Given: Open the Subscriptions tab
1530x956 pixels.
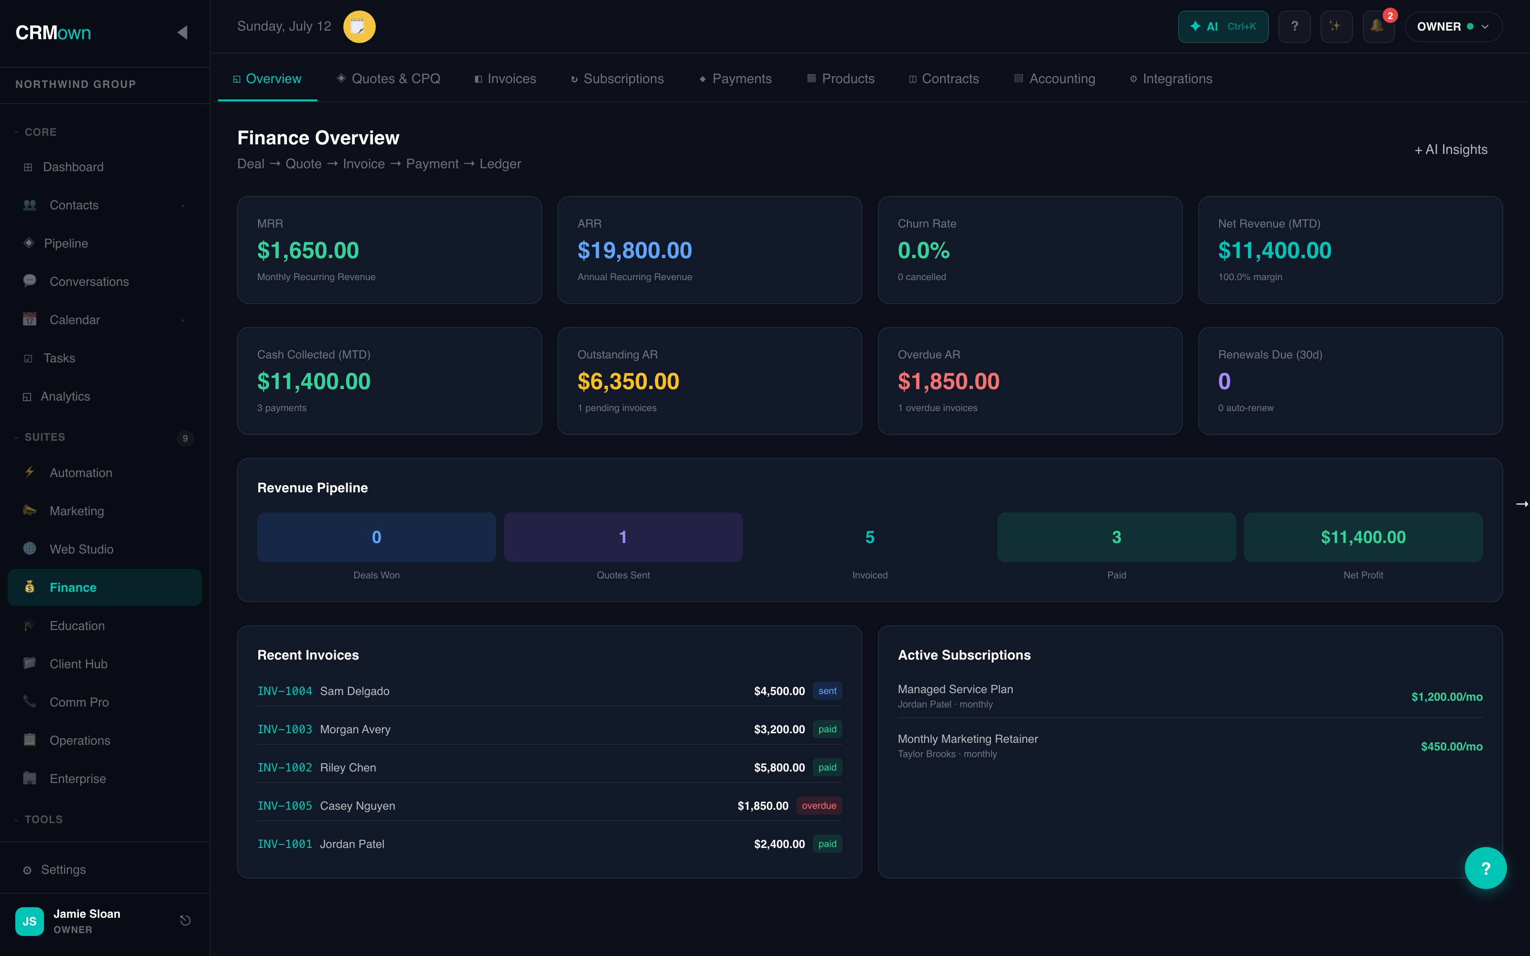Looking at the screenshot, I should (x=617, y=78).
